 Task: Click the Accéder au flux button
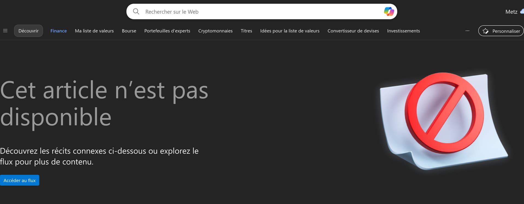(20, 180)
